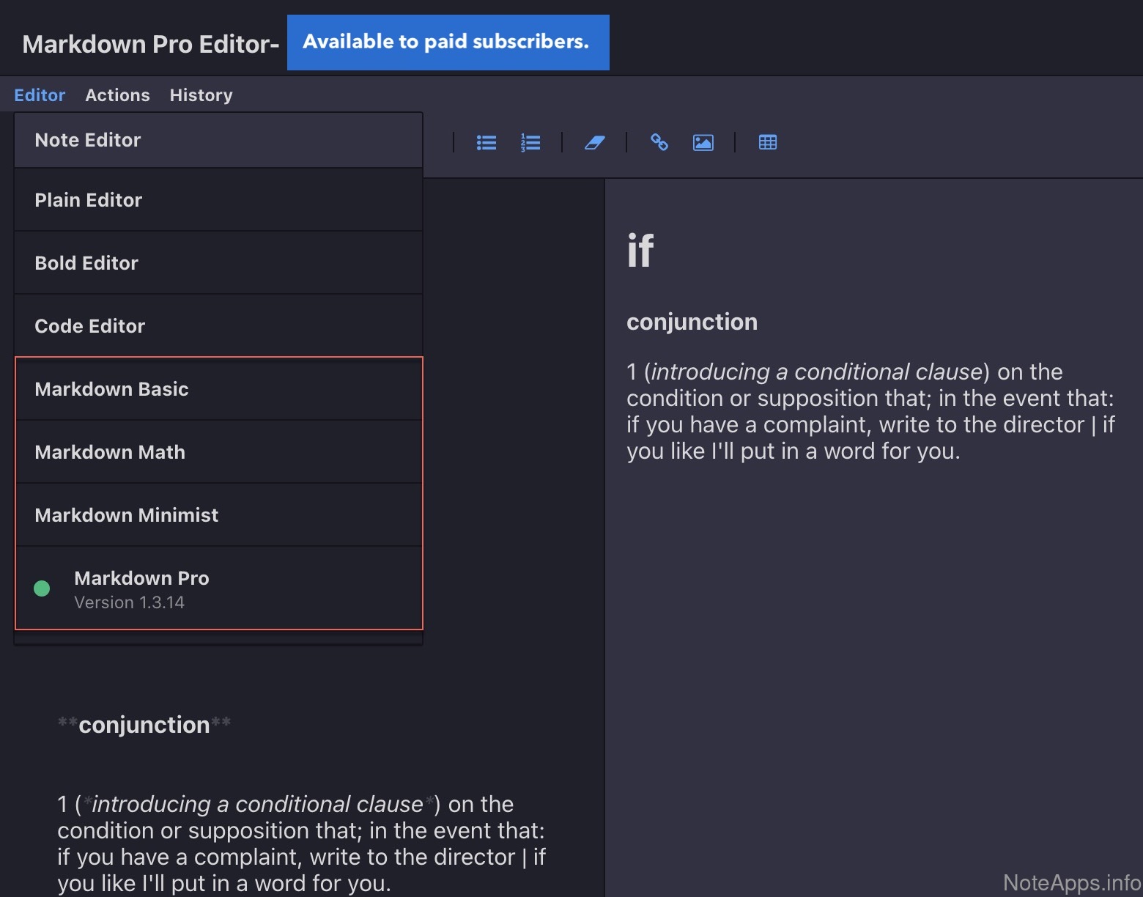The width and height of the screenshot is (1143, 897).
Task: Click the insert image icon
Action: [703, 142]
